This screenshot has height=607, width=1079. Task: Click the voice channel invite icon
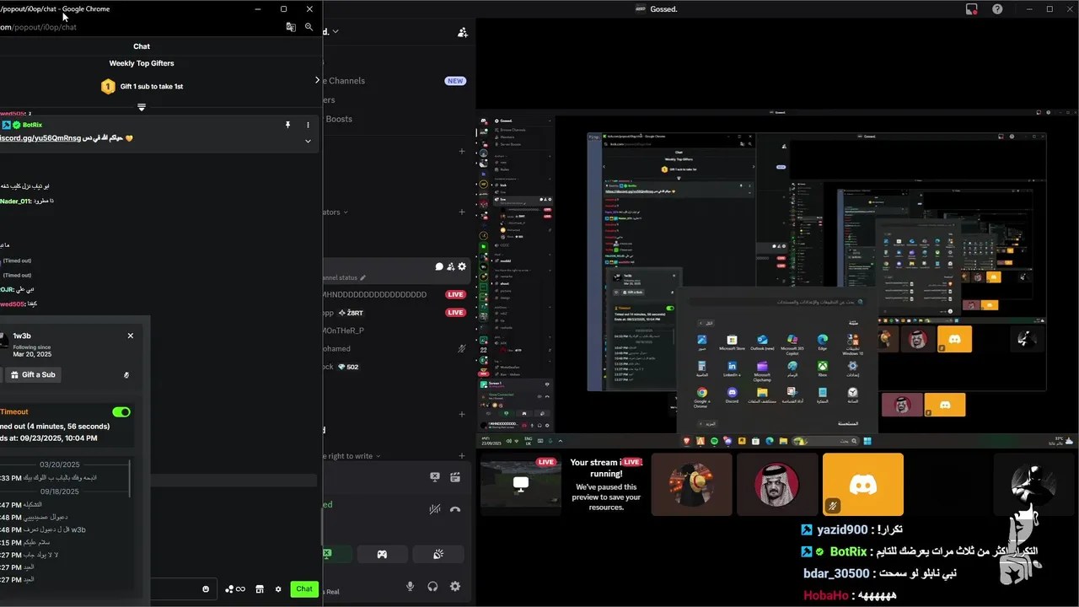pos(451,266)
